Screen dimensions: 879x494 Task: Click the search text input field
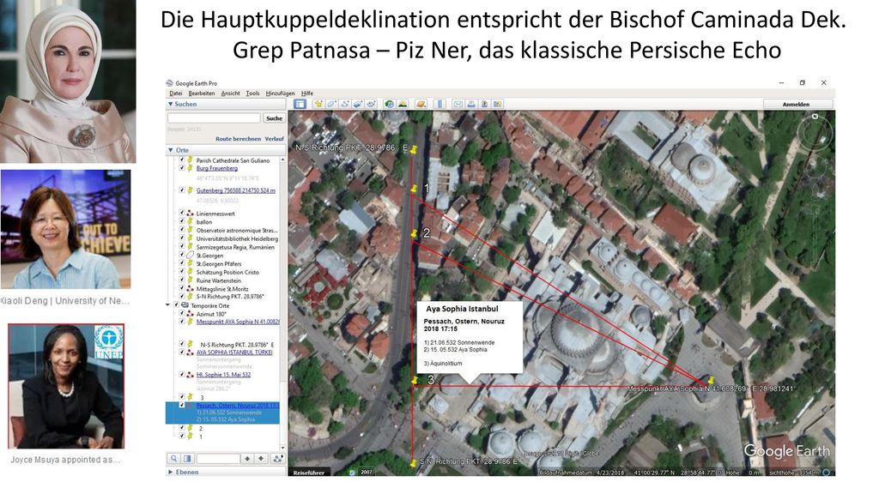[x=214, y=118]
